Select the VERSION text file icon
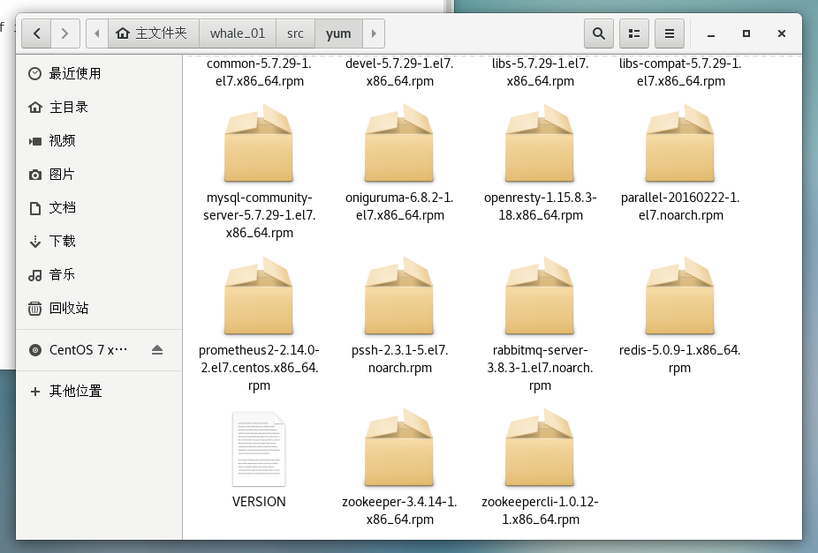The width and height of the screenshot is (818, 553). (x=259, y=449)
